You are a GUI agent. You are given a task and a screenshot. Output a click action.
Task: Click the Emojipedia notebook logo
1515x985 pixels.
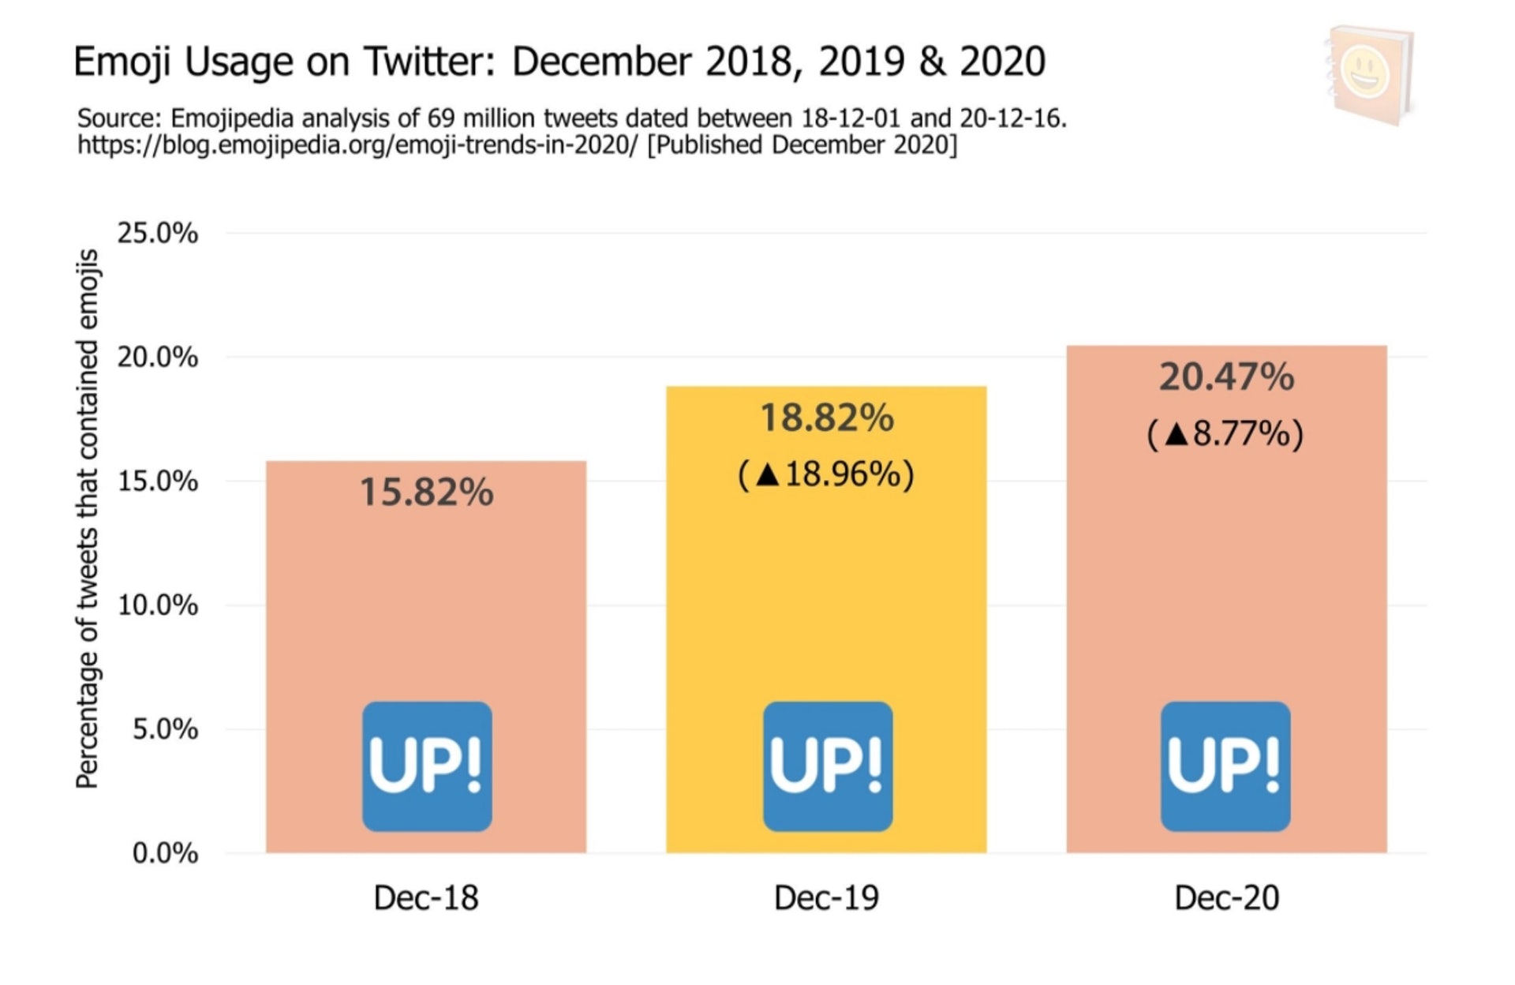click(x=1371, y=74)
